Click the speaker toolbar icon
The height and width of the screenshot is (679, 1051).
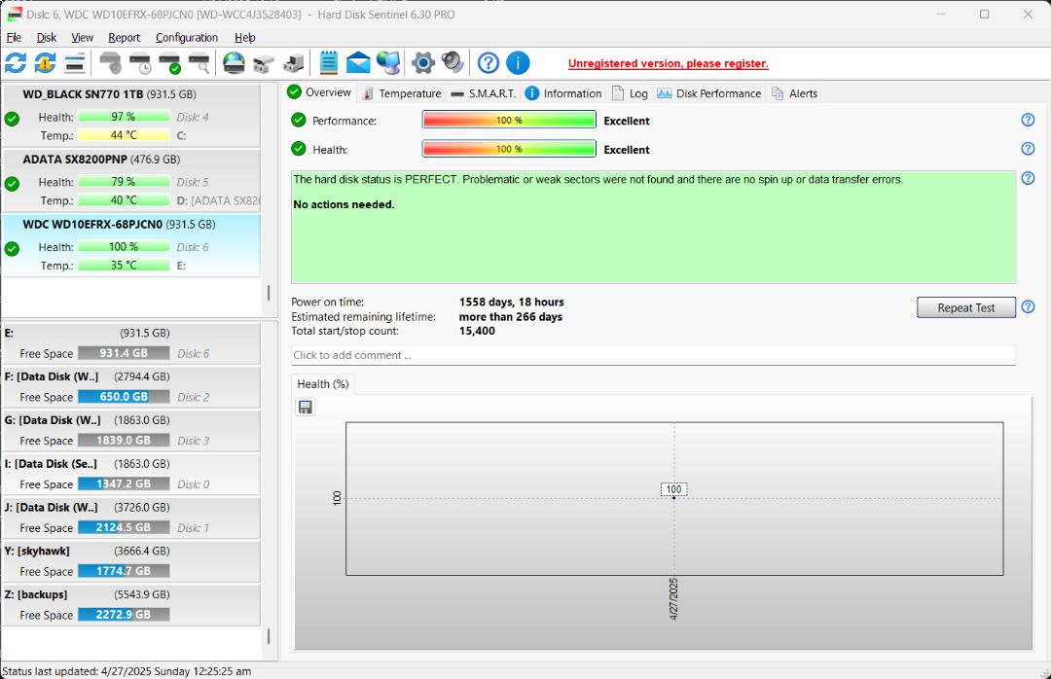[x=453, y=63]
